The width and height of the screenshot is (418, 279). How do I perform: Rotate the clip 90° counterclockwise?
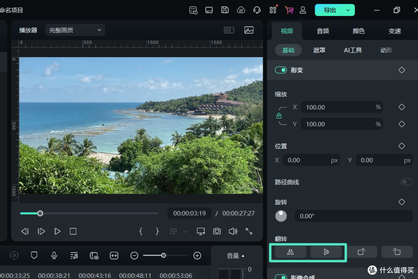397,252
